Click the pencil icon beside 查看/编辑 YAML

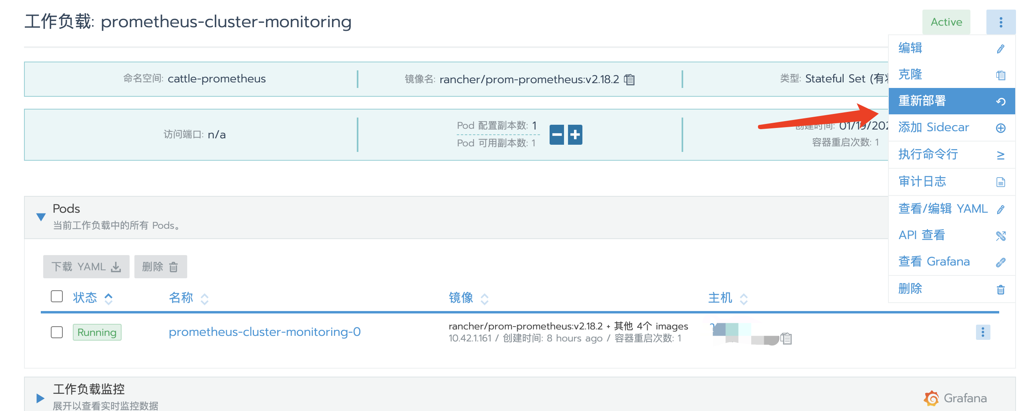click(1000, 209)
